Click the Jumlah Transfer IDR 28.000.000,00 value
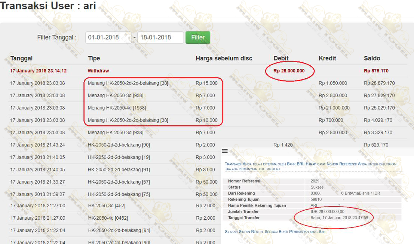414x244 pixels. coord(327,212)
